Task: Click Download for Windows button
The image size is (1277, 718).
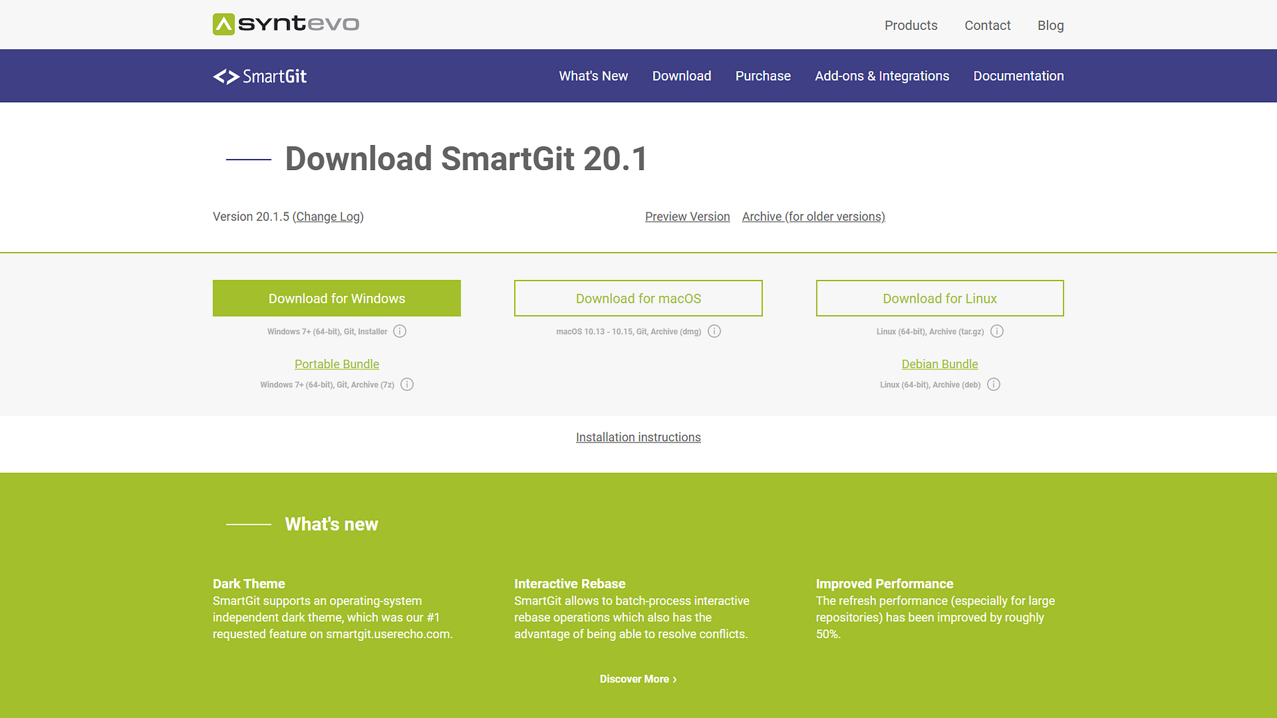Action: 337,299
